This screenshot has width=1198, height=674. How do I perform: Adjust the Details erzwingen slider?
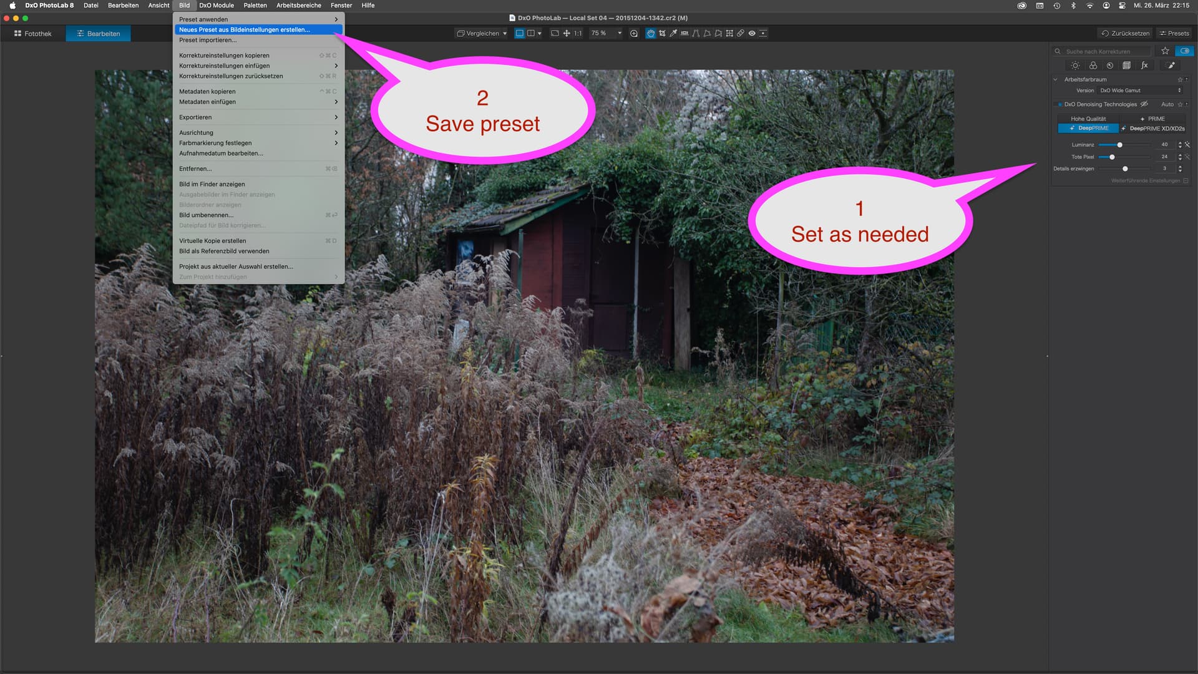1124,168
